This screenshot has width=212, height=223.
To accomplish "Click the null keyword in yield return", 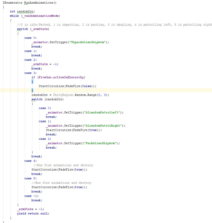I will [x=44, y=214].
